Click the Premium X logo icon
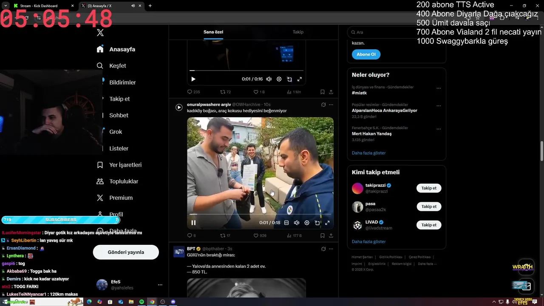 100,198
